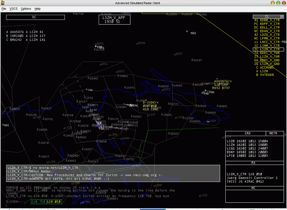Click the DEGES waypoint triangle

168,133
